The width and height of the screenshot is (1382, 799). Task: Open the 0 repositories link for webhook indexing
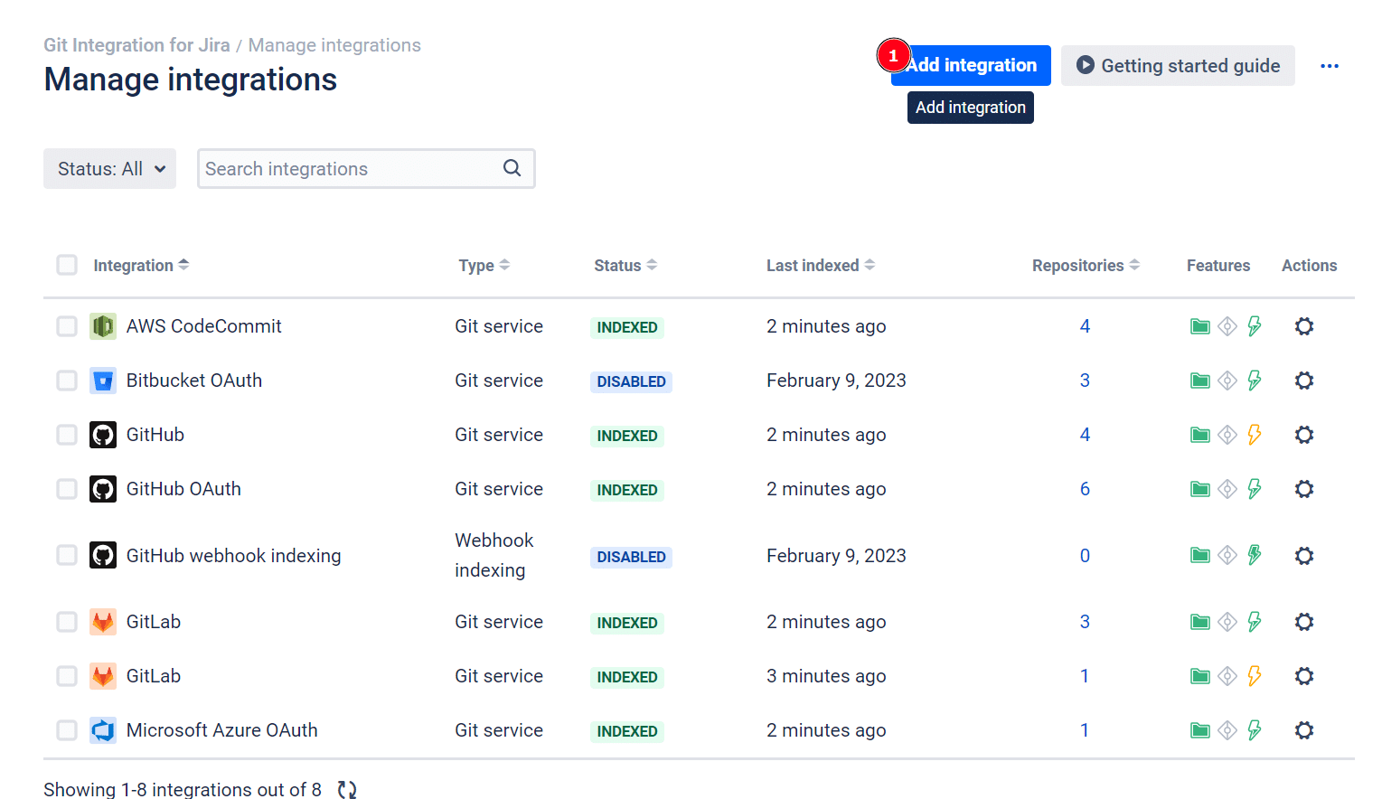pyautogui.click(x=1085, y=556)
